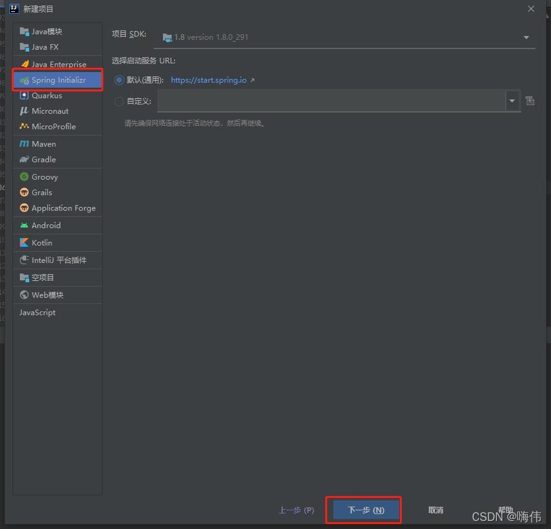Select 空项目 in the list

pos(57,277)
